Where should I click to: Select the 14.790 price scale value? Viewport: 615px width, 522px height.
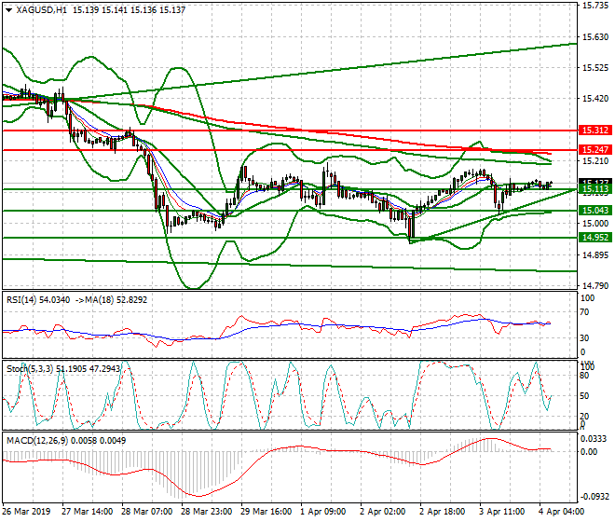click(595, 286)
